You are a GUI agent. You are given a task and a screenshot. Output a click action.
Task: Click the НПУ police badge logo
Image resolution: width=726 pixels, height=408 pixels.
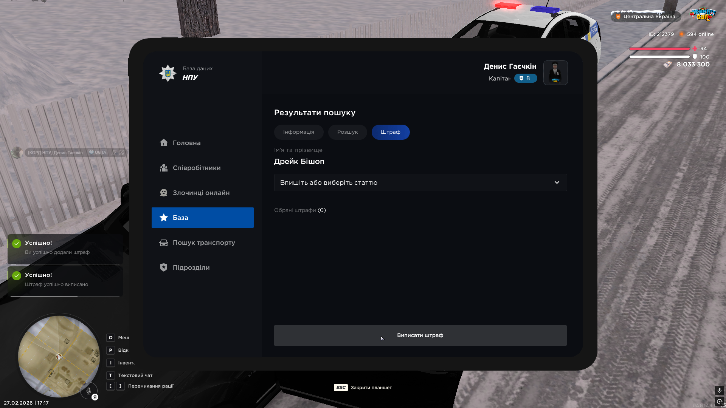[168, 73]
